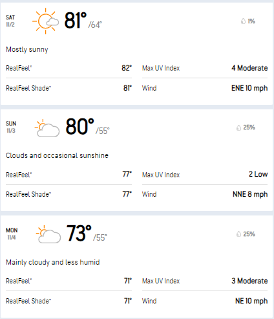
Task: Open the MON 11/4 forecast card
Action: coord(137,267)
